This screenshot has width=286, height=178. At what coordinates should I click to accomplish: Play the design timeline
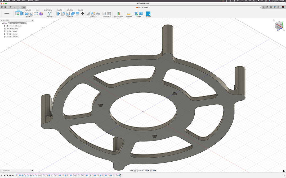click(7, 175)
